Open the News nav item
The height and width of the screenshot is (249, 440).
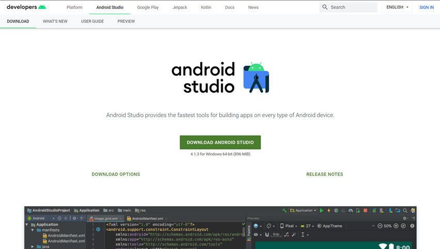[x=253, y=7]
